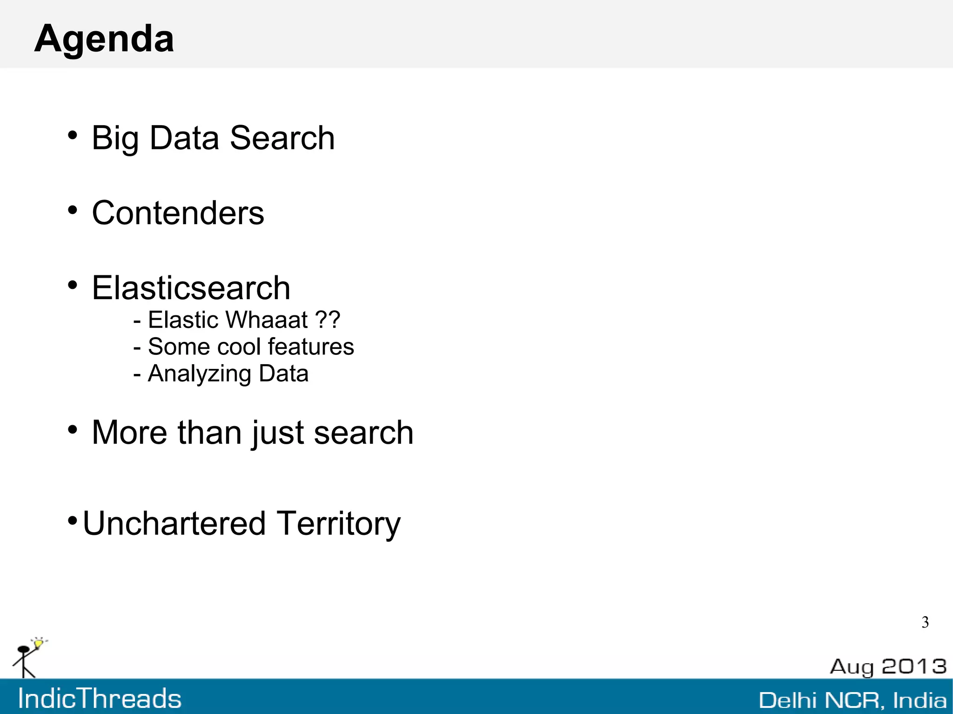This screenshot has width=953, height=714.
Task: Click the bullet point before Big Data Search
Action: tap(72, 136)
